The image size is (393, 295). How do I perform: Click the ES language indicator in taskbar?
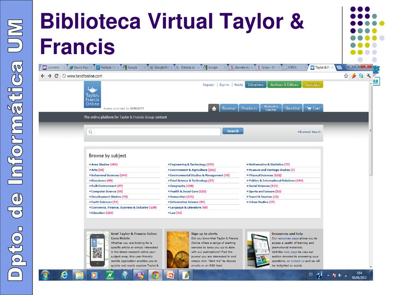[x=311, y=274]
